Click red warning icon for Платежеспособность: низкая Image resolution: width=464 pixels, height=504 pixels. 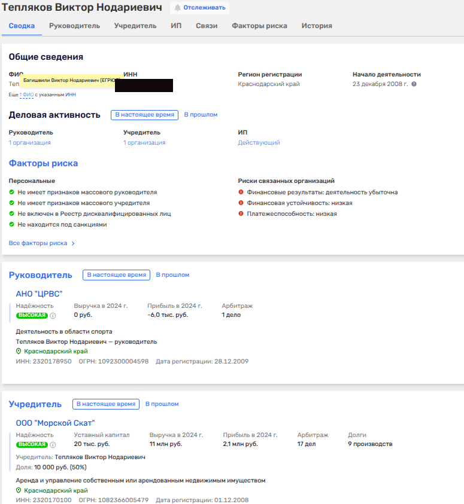241,213
